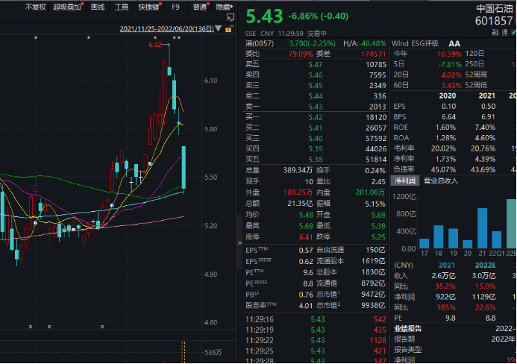The height and width of the screenshot is (364, 517).
Task: Switch to the 净利润 chart tab
Action: [405, 181]
